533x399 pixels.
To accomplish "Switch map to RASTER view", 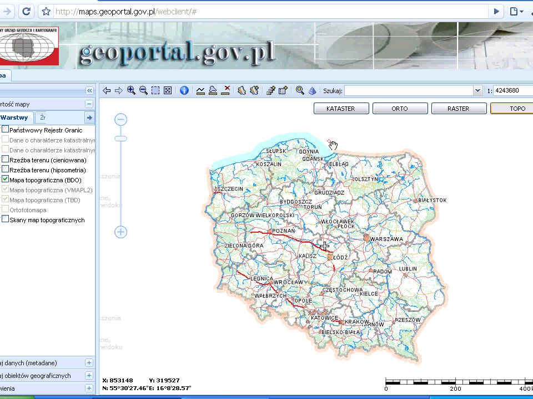I will tap(459, 109).
